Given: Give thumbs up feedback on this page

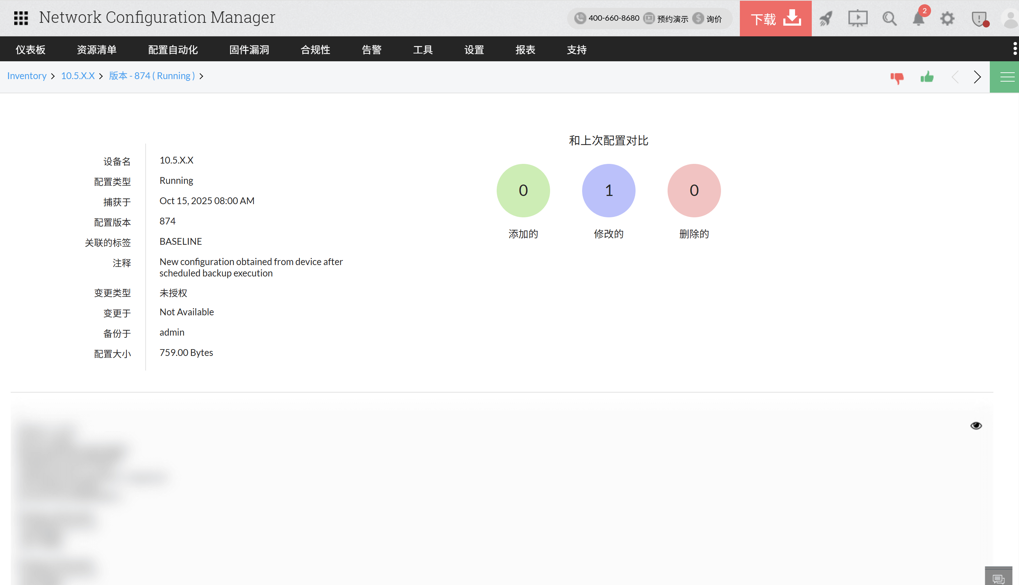Looking at the screenshot, I should point(927,77).
